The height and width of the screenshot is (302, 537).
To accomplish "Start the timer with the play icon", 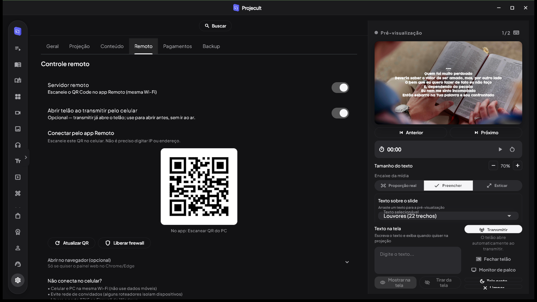I will (500, 149).
